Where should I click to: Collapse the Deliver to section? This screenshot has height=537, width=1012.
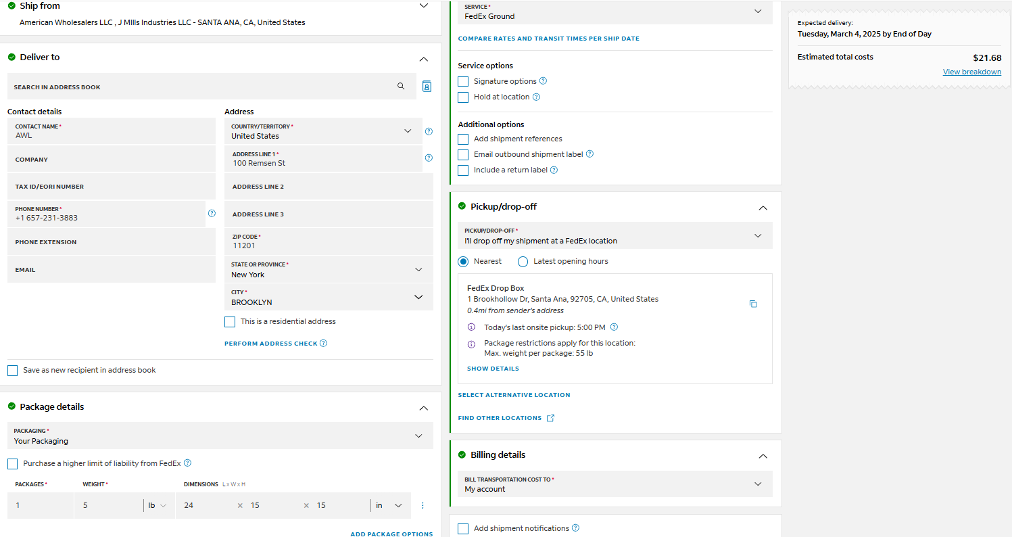[424, 59]
